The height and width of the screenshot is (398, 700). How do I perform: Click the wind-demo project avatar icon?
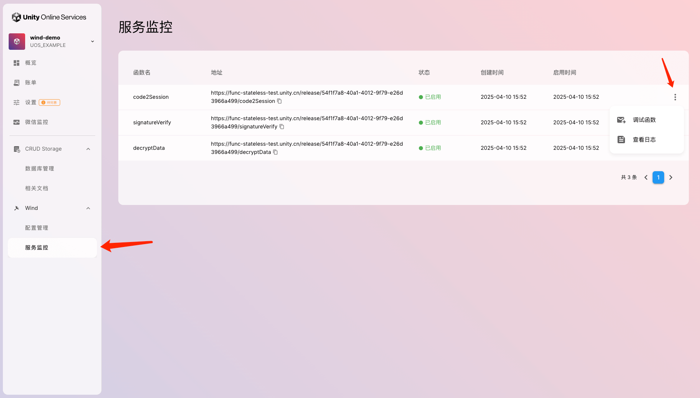coord(17,42)
